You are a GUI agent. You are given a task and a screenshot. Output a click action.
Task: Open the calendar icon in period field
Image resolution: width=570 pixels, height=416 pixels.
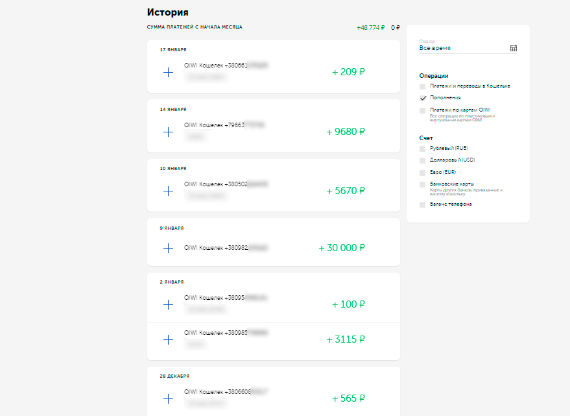coord(514,48)
